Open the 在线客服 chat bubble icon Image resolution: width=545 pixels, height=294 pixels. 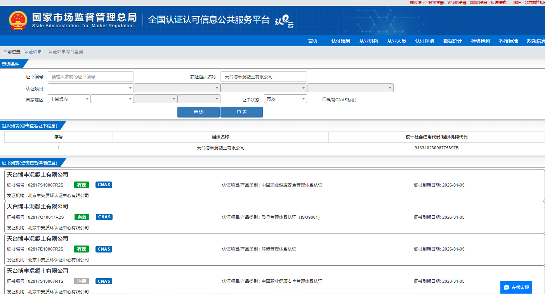point(507,287)
